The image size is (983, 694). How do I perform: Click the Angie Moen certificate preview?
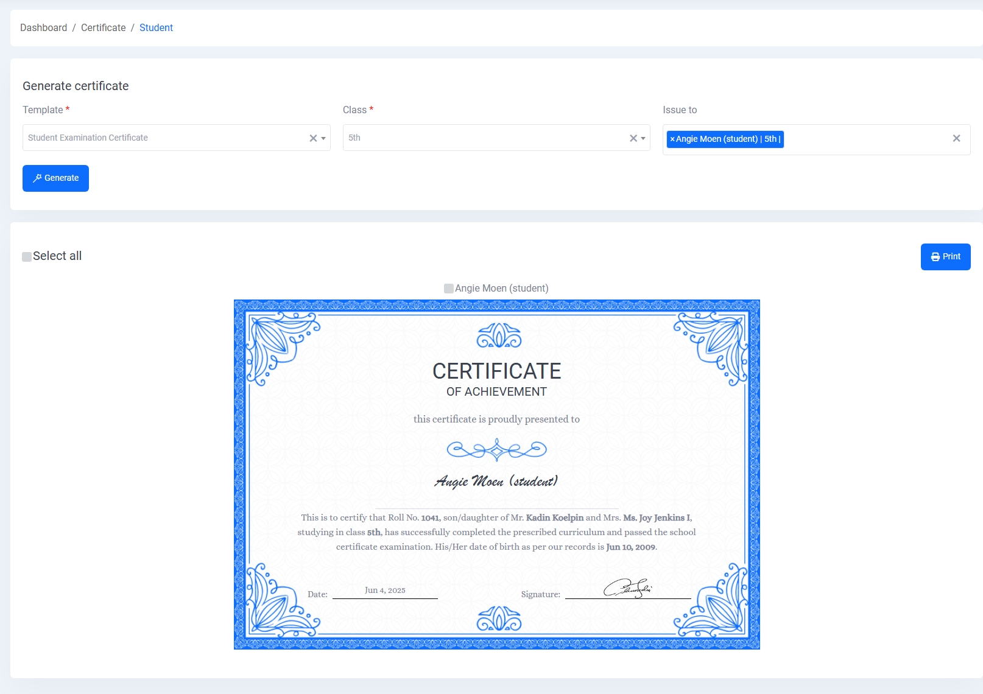pos(496,475)
